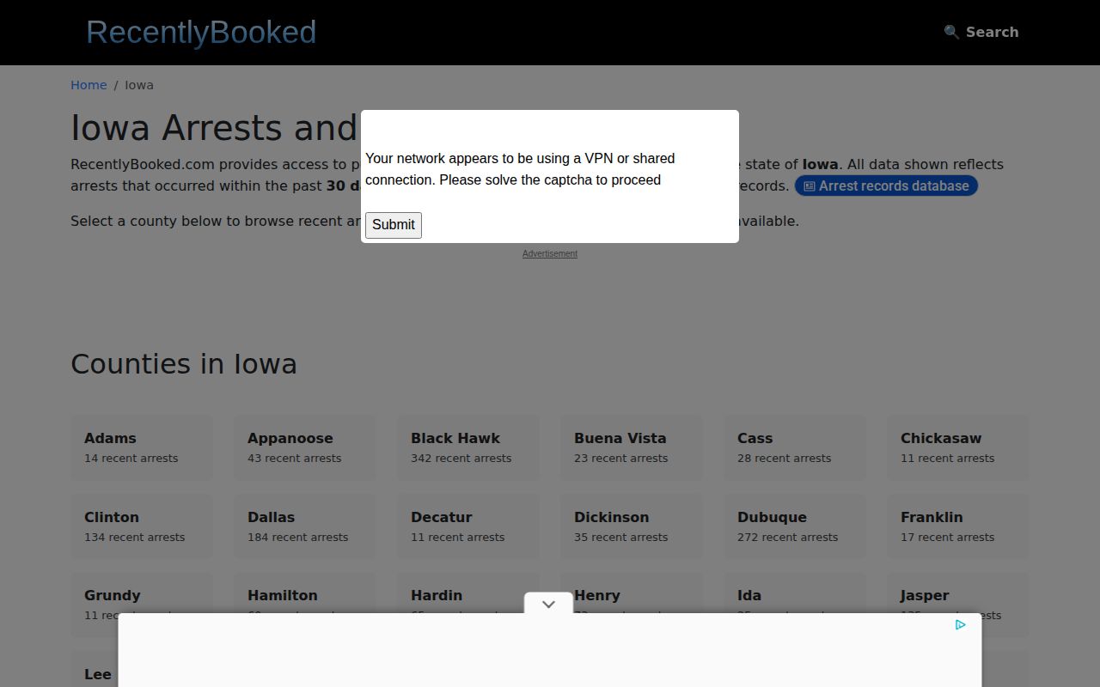Collapse the bottom ad with chevron
The width and height of the screenshot is (1100, 687).
[x=548, y=604]
